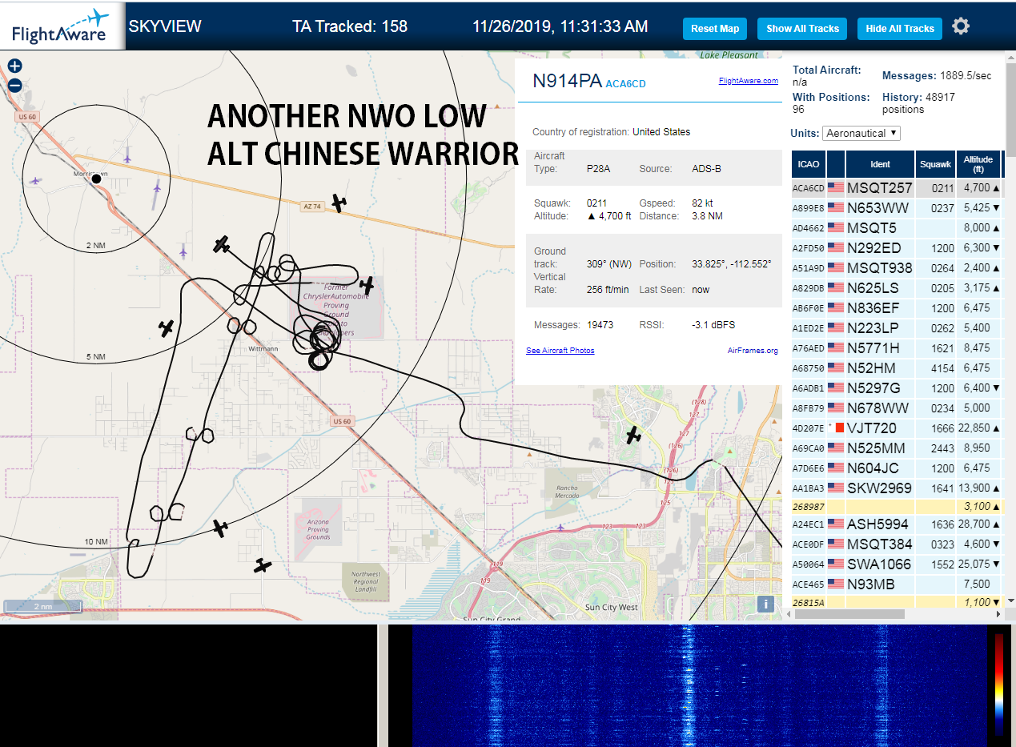This screenshot has width=1016, height=747.
Task: Select the N223LP aircraft row
Action: coord(896,328)
